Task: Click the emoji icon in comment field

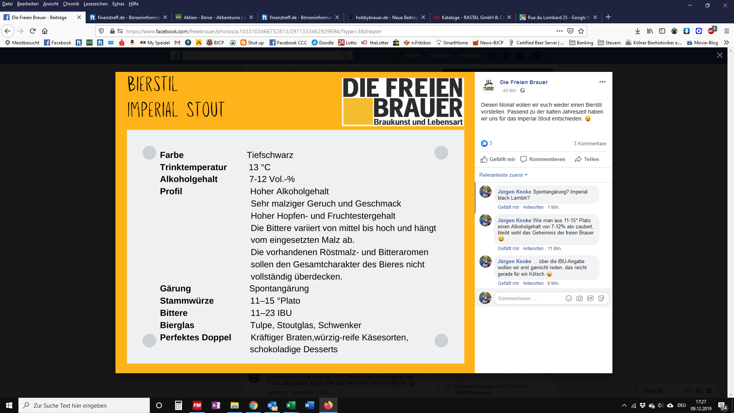Action: 569,298
